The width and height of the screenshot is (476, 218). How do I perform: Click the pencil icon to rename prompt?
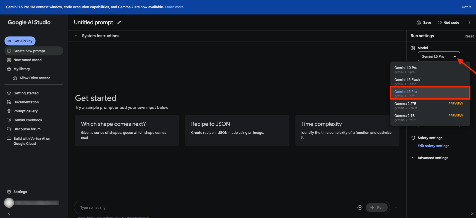(x=119, y=22)
